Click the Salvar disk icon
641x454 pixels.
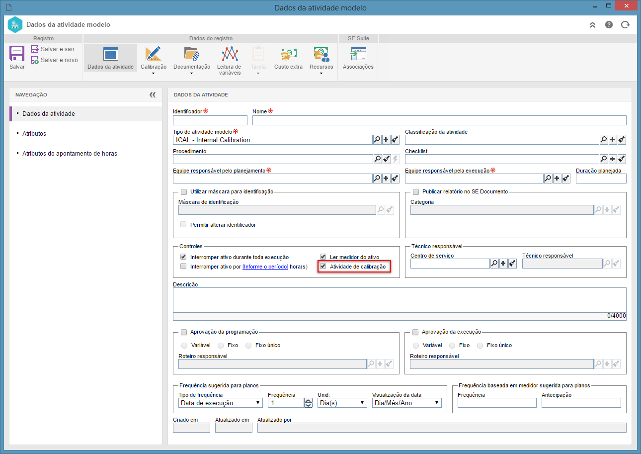pyautogui.click(x=17, y=54)
